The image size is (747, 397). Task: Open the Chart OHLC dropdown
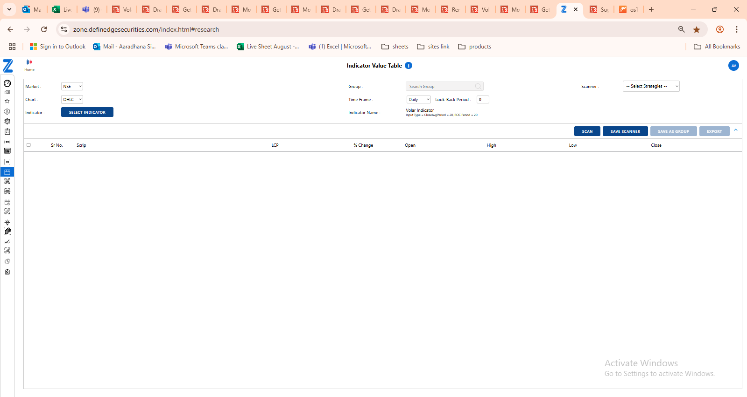[x=72, y=99]
